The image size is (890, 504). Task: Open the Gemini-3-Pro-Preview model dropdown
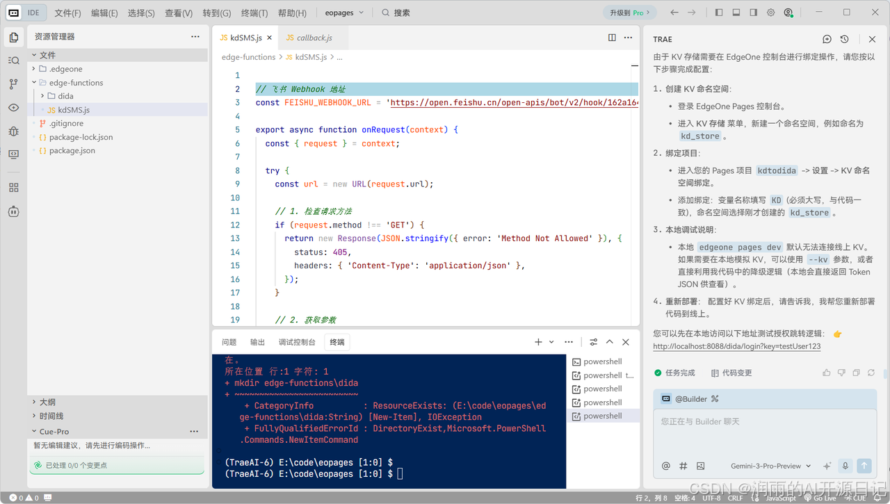(770, 466)
